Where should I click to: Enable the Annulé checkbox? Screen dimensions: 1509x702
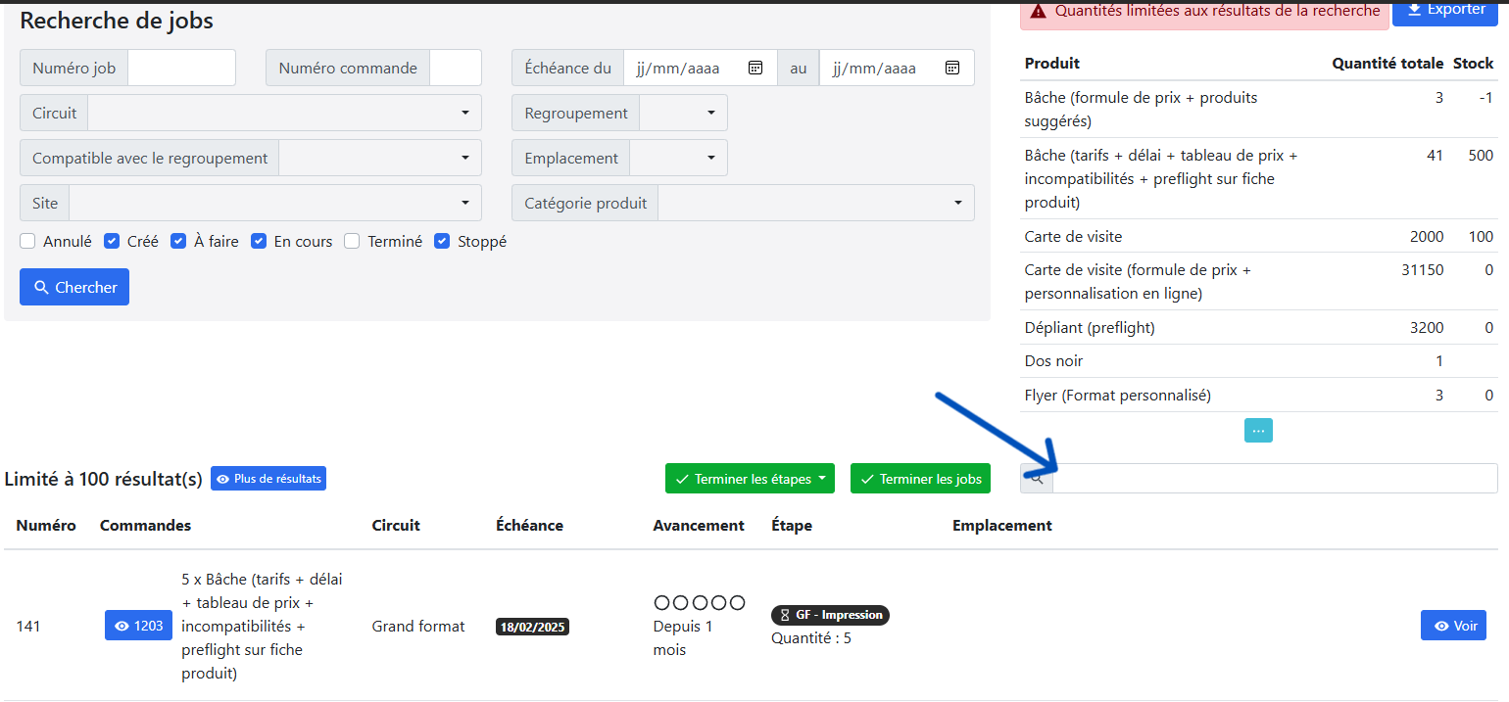tap(27, 241)
